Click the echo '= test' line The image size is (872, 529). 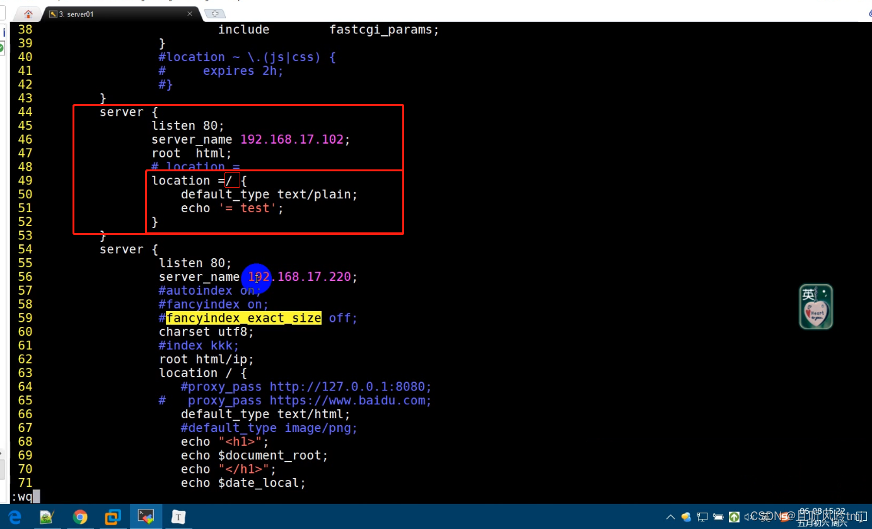tap(232, 208)
